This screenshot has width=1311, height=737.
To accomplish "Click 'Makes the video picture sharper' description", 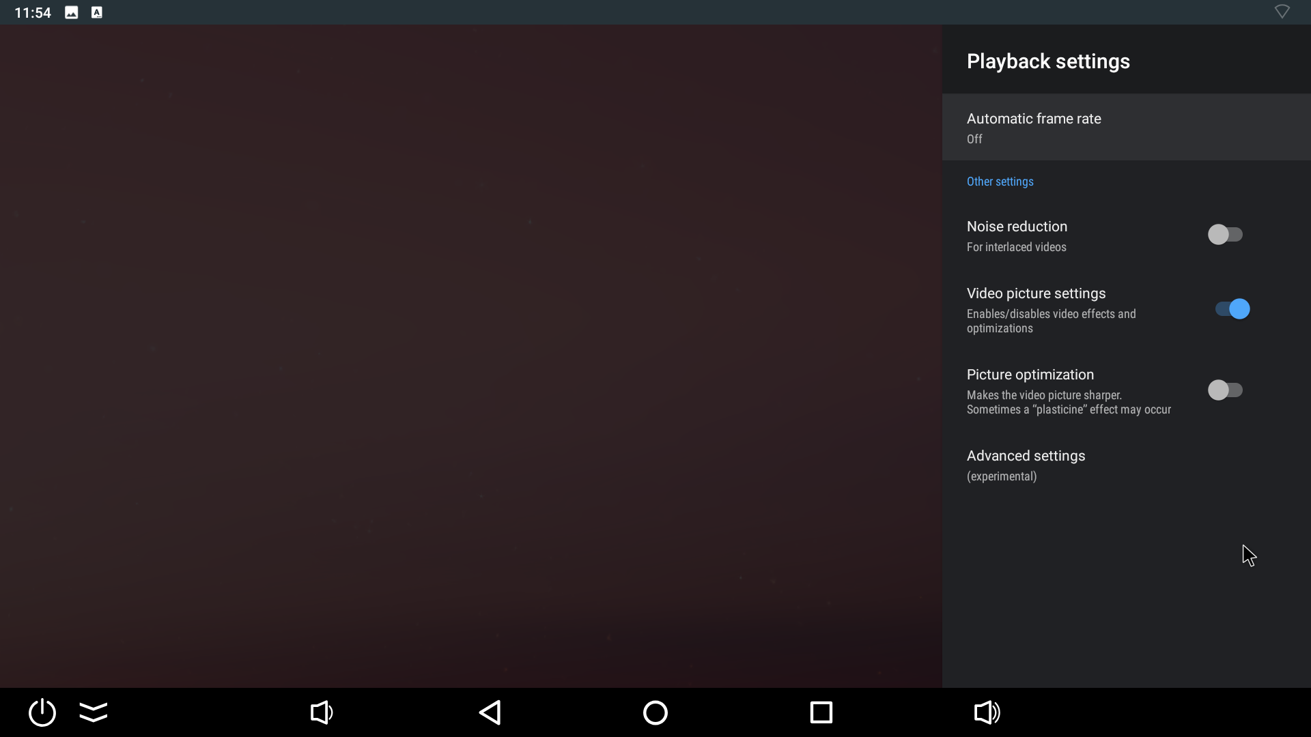I will 1069,402.
